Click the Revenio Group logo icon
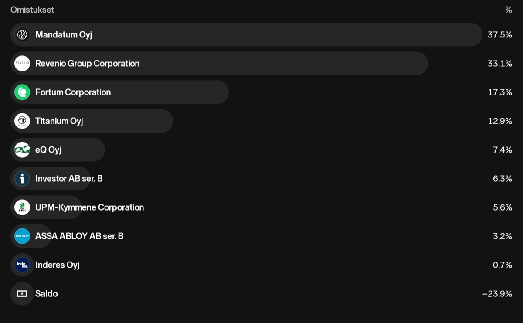This screenshot has height=323, width=523. [x=22, y=64]
